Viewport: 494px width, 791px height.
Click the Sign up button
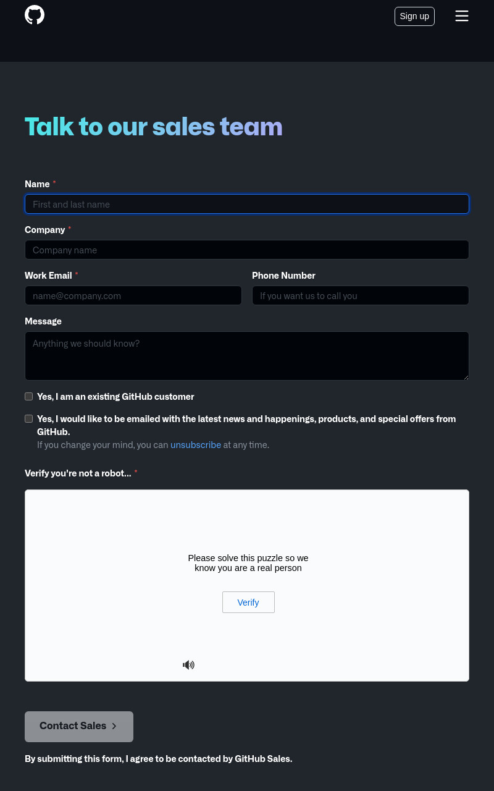pyautogui.click(x=414, y=16)
